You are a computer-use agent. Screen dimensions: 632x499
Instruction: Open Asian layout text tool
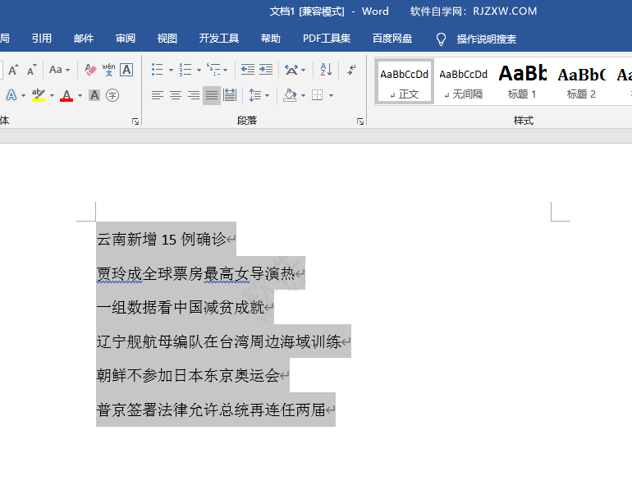291,70
